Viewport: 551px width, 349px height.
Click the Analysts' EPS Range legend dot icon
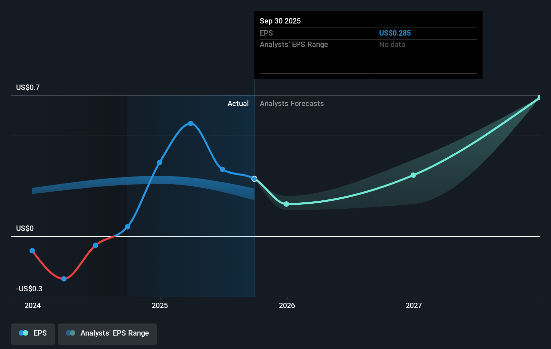70,333
